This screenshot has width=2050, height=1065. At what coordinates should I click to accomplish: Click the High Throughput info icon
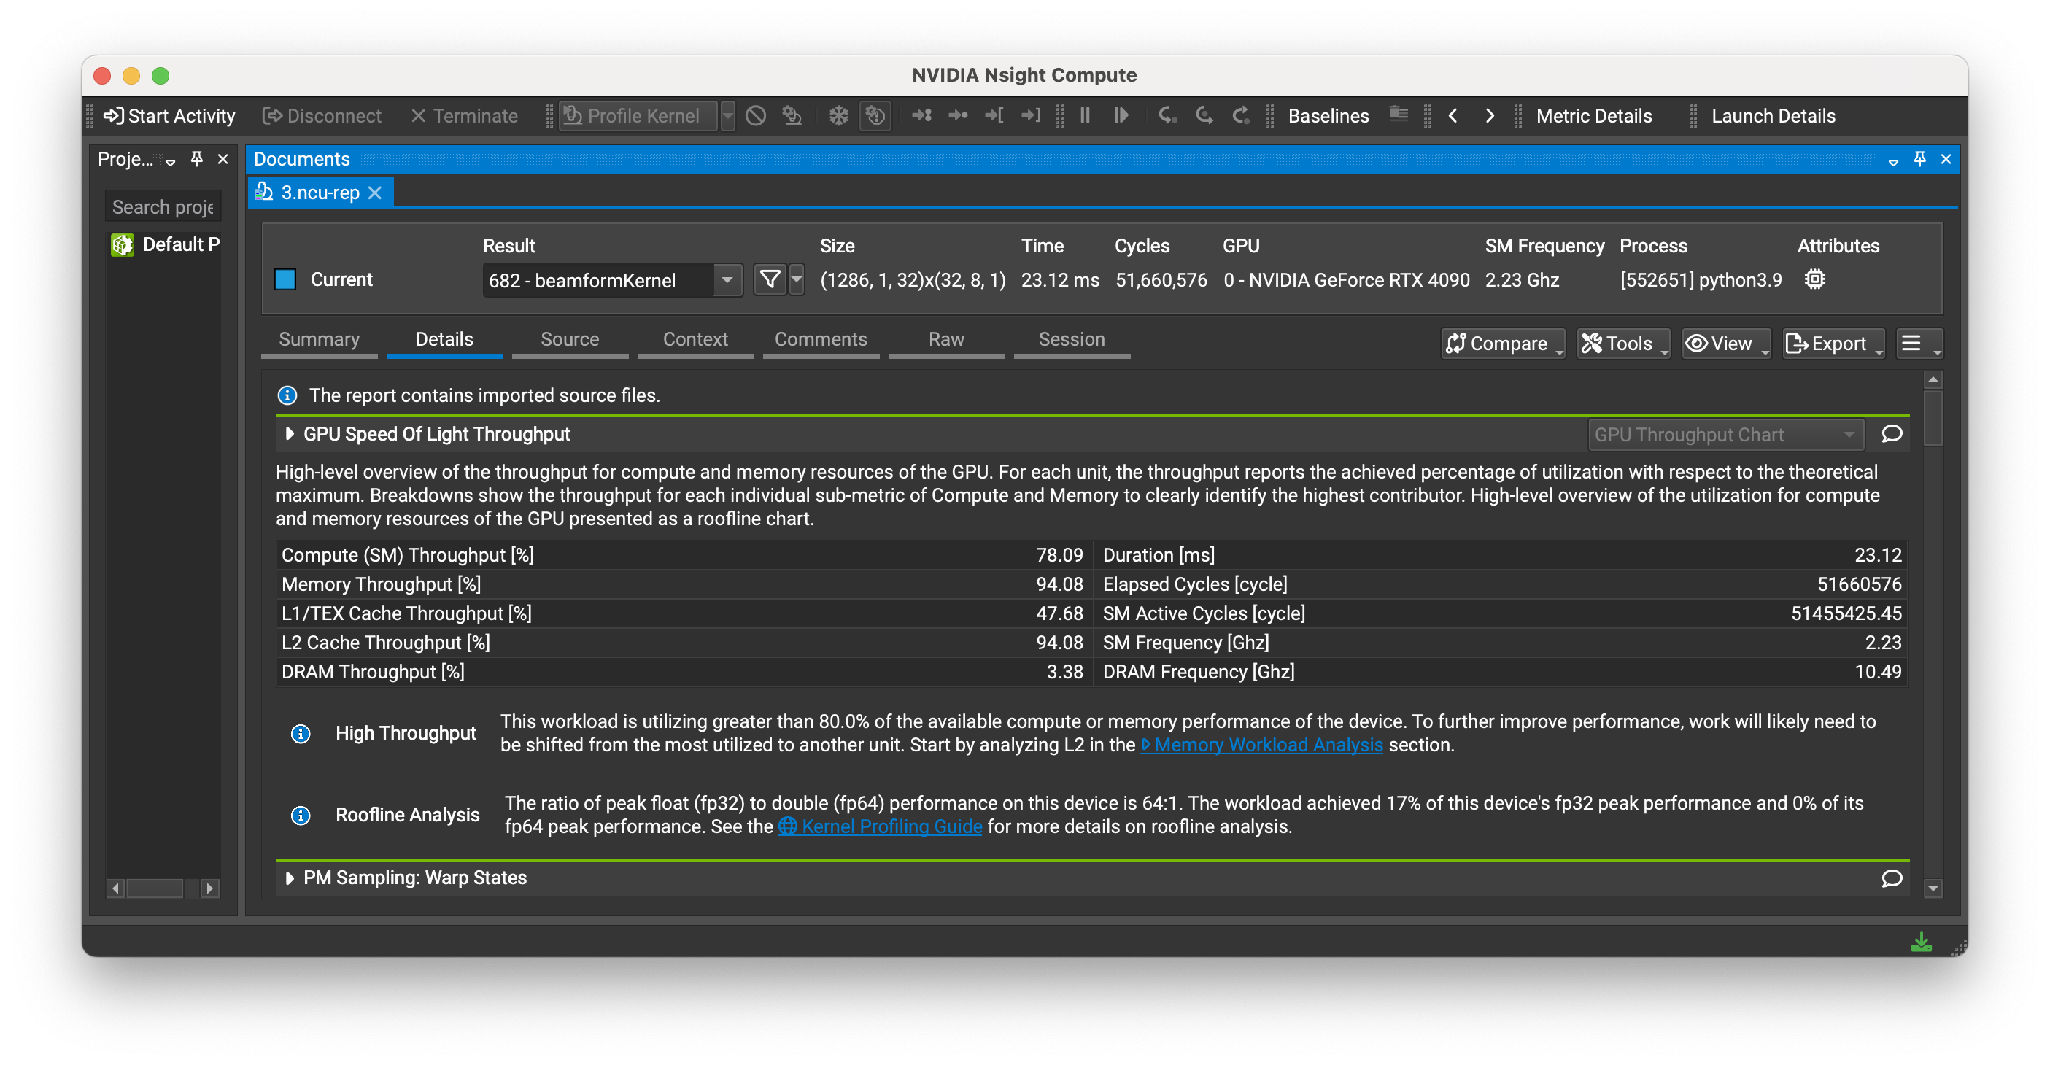point(300,733)
